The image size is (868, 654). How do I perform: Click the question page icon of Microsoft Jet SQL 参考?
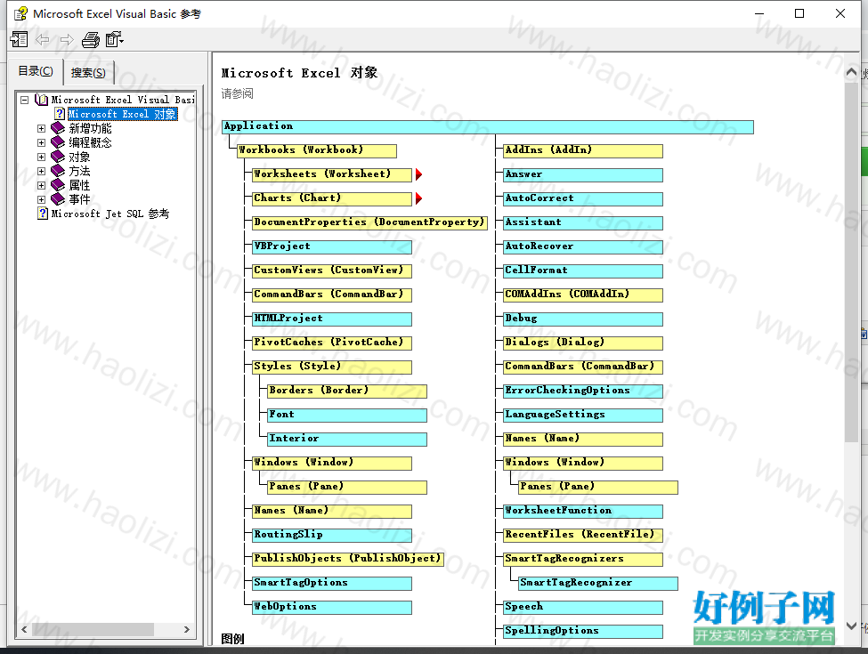43,213
